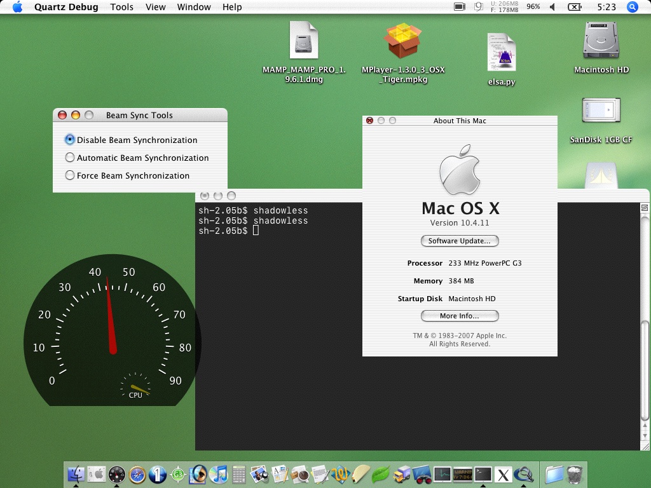Open the volume control in menu bar
The width and height of the screenshot is (651, 488).
(x=552, y=7)
